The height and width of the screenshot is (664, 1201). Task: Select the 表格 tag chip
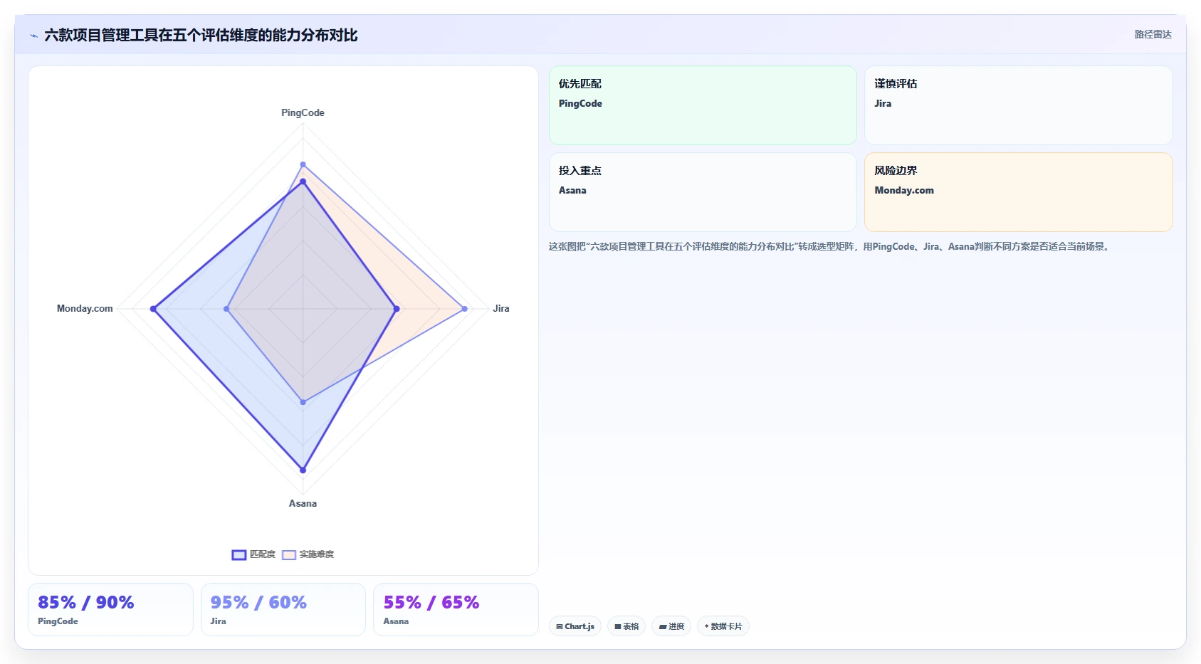[626, 626]
